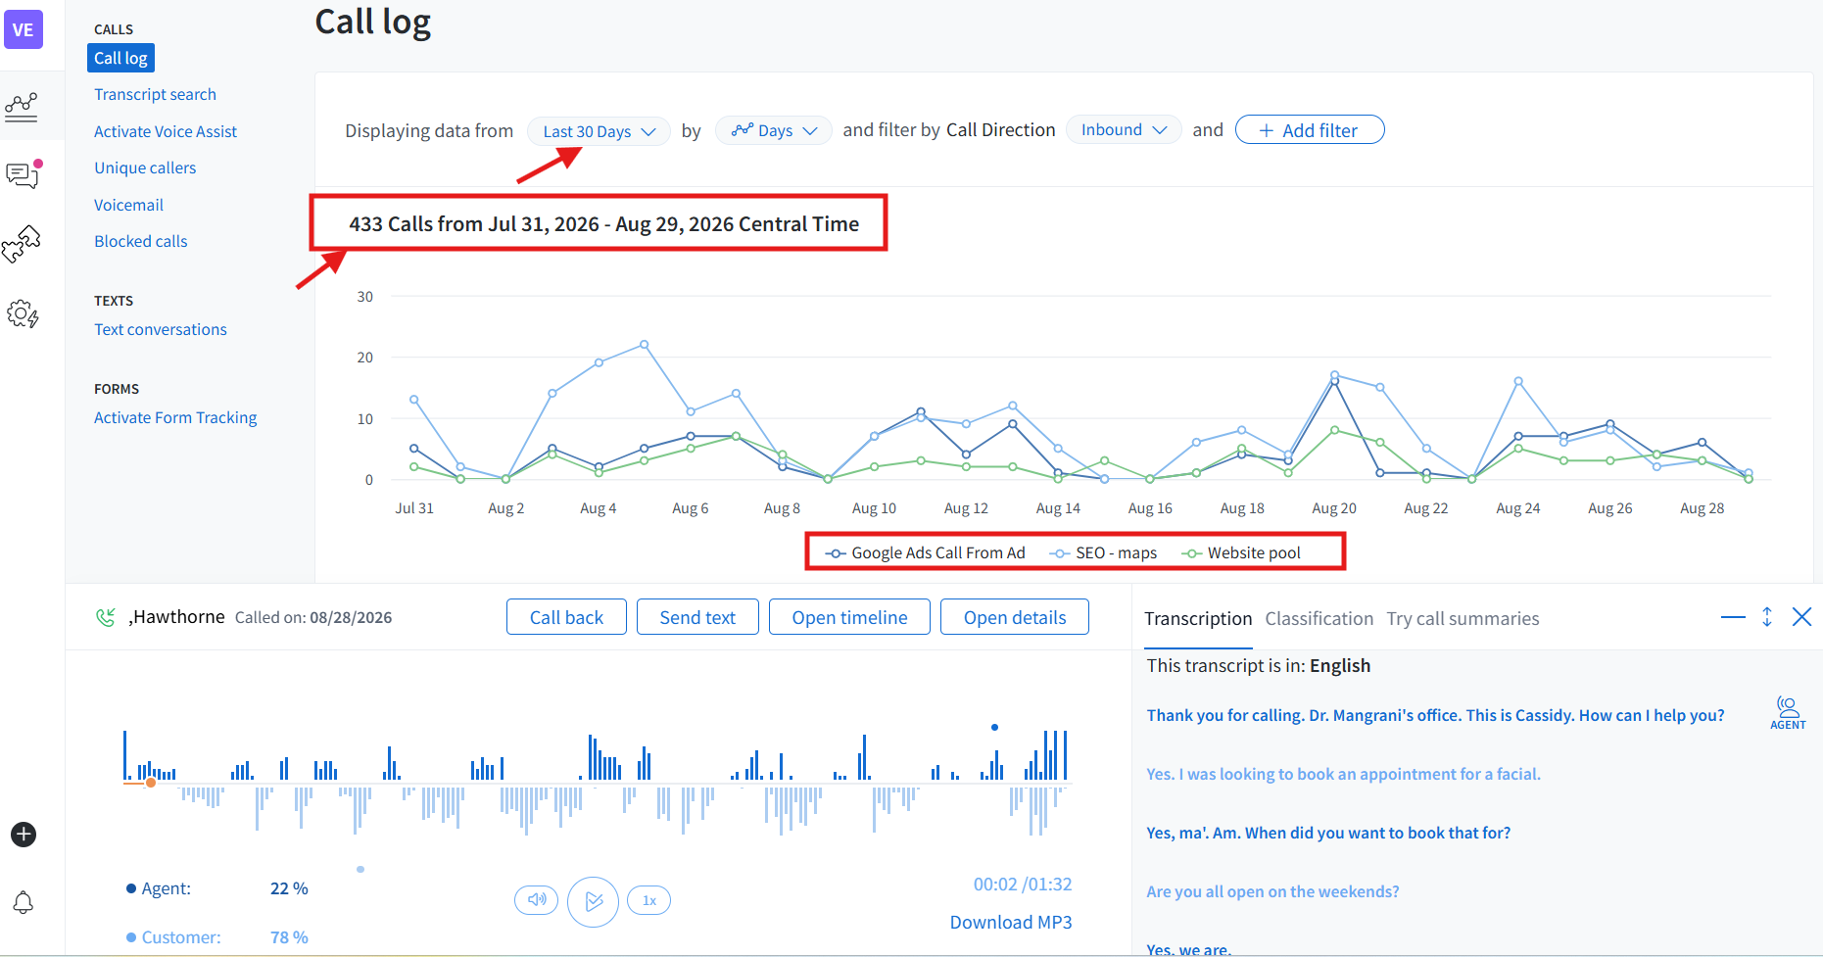Screen dimensions: 1823x957
Task: Open the analytics chart sidebar icon
Action: (22, 107)
